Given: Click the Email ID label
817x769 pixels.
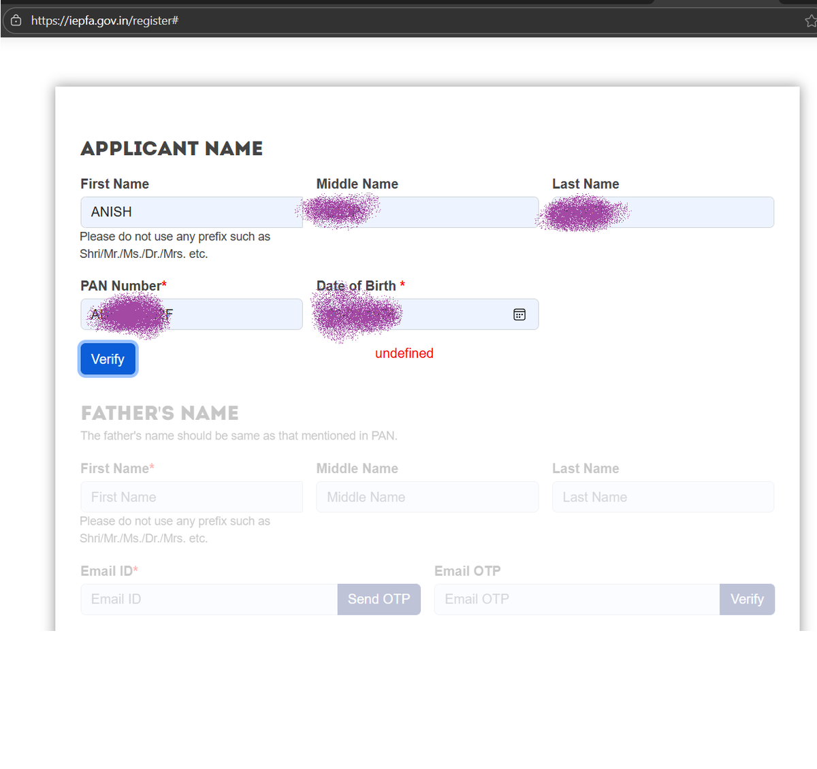Looking at the screenshot, I should (x=109, y=571).
